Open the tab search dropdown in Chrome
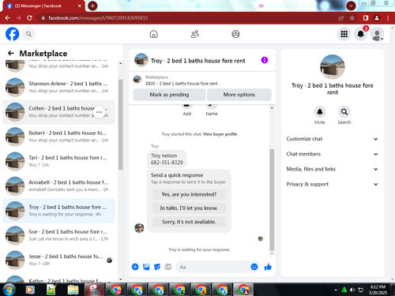This screenshot has width=395, height=296. pos(351,6)
